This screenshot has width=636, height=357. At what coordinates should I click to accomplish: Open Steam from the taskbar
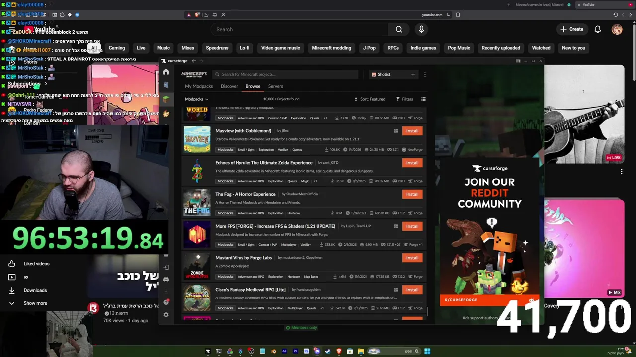[328, 351]
